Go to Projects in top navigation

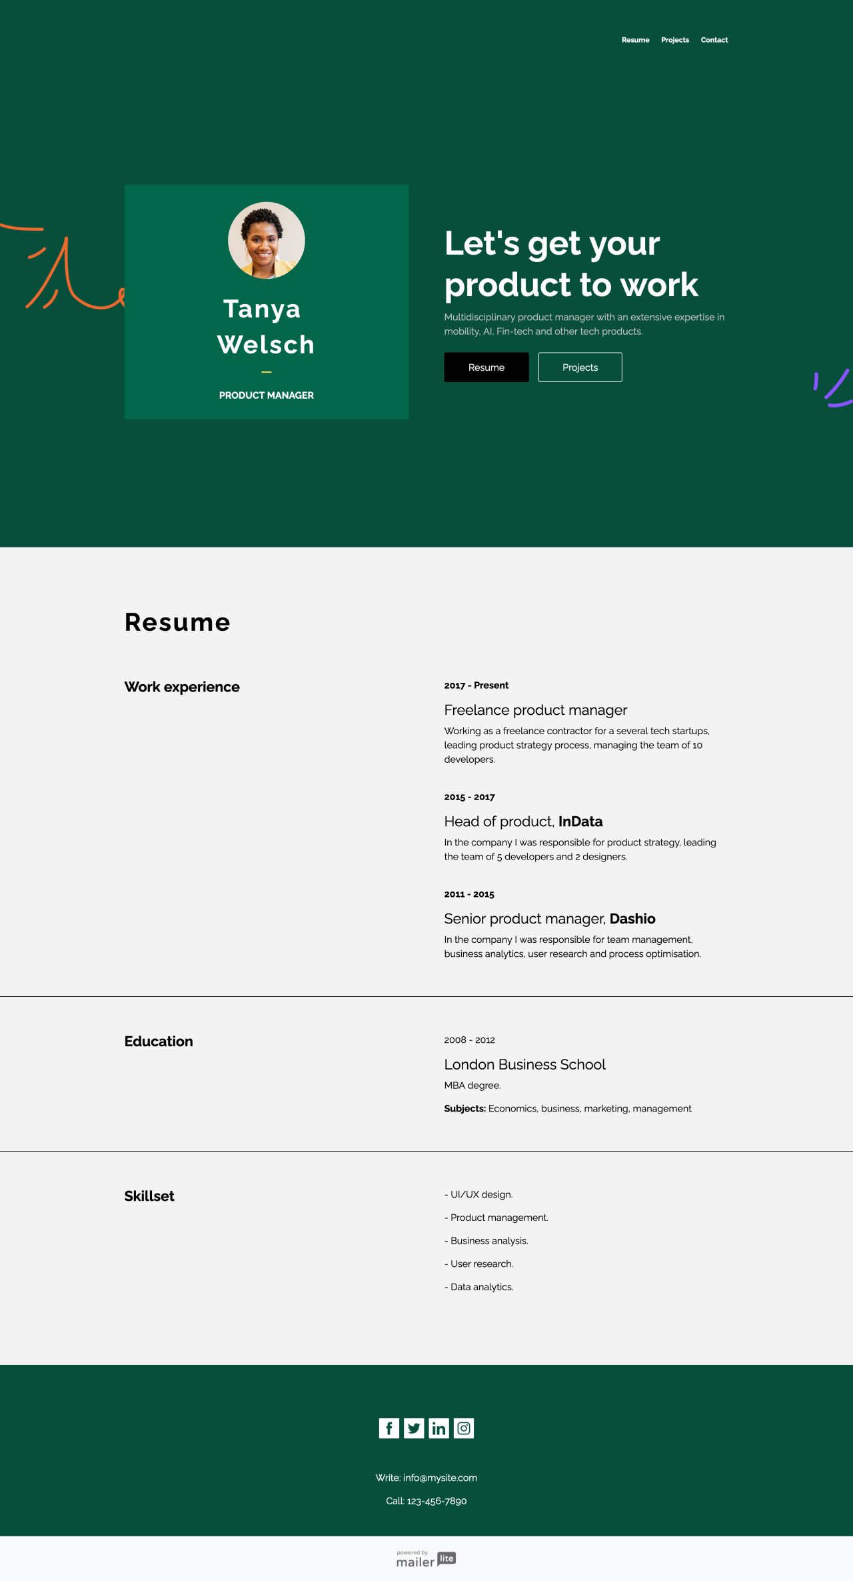point(675,40)
